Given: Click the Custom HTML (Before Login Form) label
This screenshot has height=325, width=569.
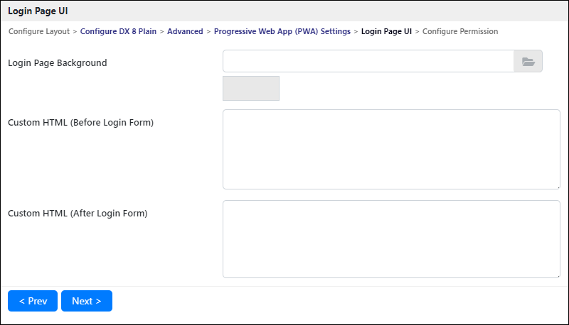Looking at the screenshot, I should tap(81, 123).
